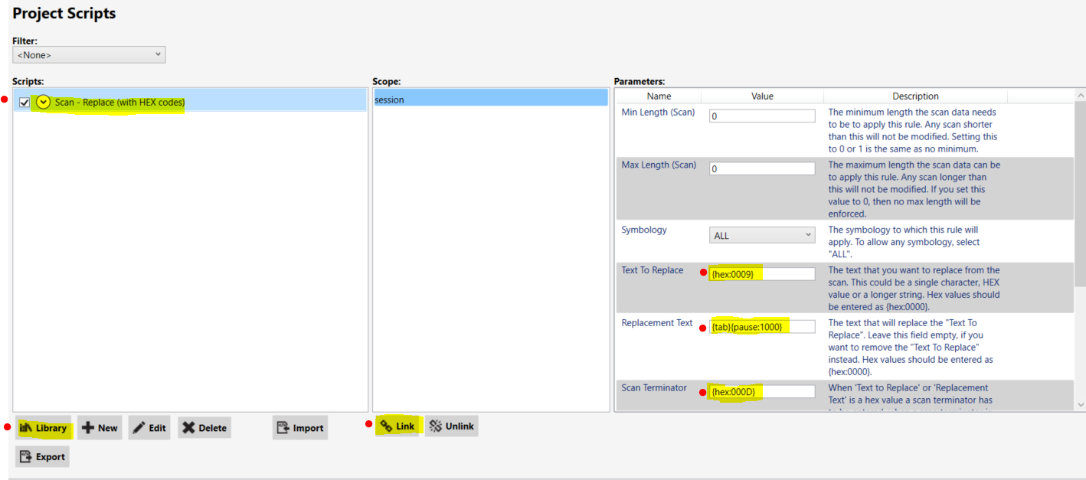Image resolution: width=1086 pixels, height=480 pixels.
Task: Unlink script from scope
Action: [451, 426]
